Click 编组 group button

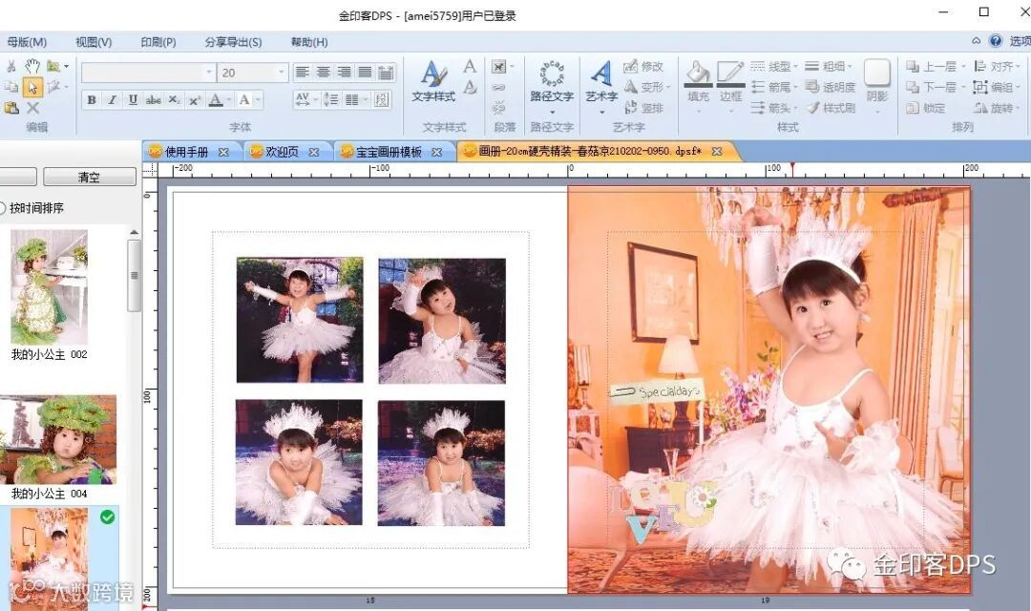(x=994, y=87)
